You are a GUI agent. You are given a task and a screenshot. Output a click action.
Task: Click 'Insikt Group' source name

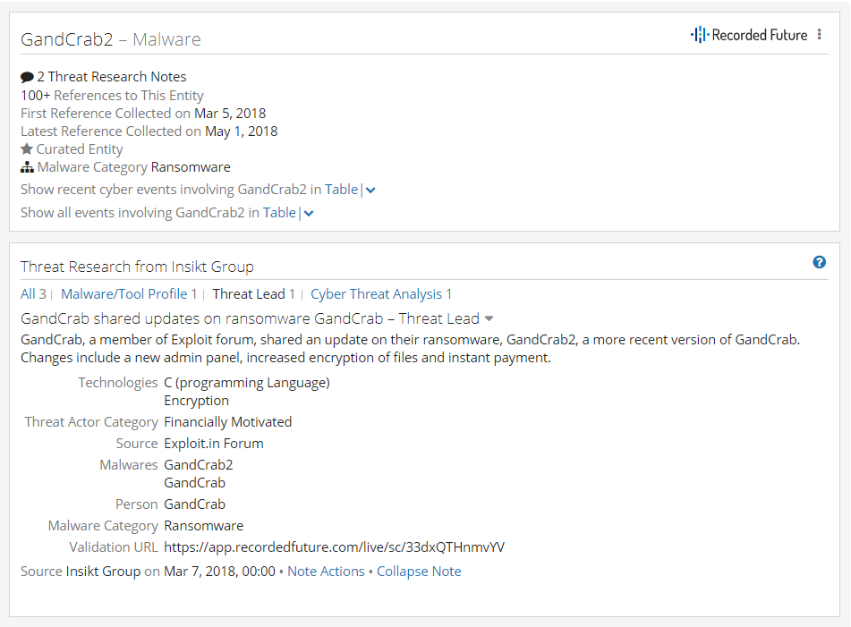tap(103, 572)
